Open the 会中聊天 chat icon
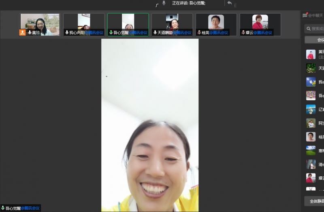 point(305,16)
